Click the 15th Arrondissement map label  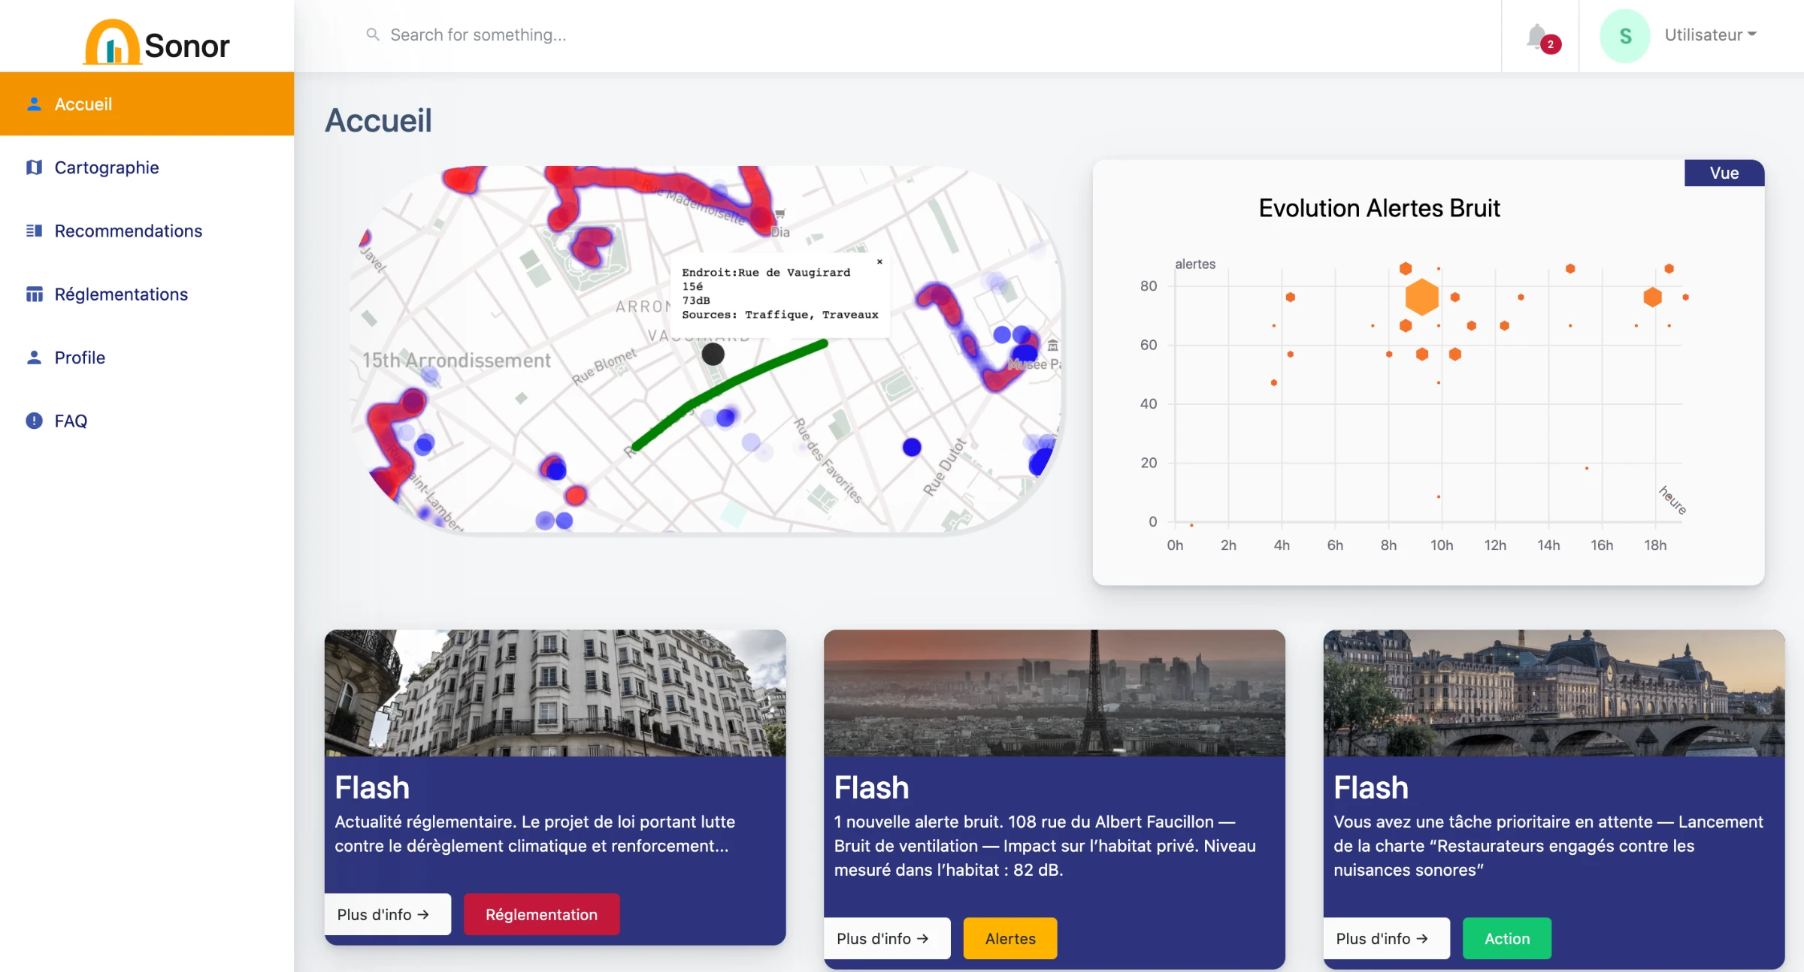[x=456, y=361]
